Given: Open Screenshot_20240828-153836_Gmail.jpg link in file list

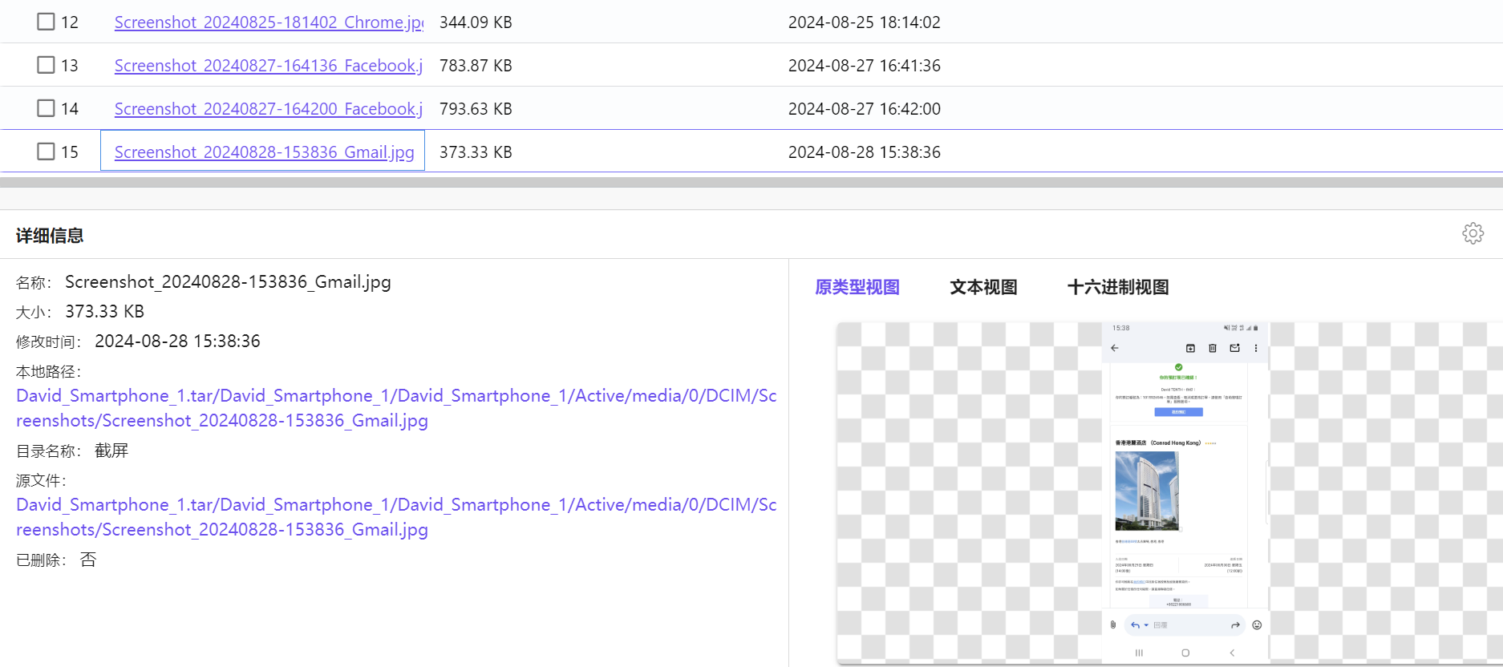Looking at the screenshot, I should [x=264, y=152].
